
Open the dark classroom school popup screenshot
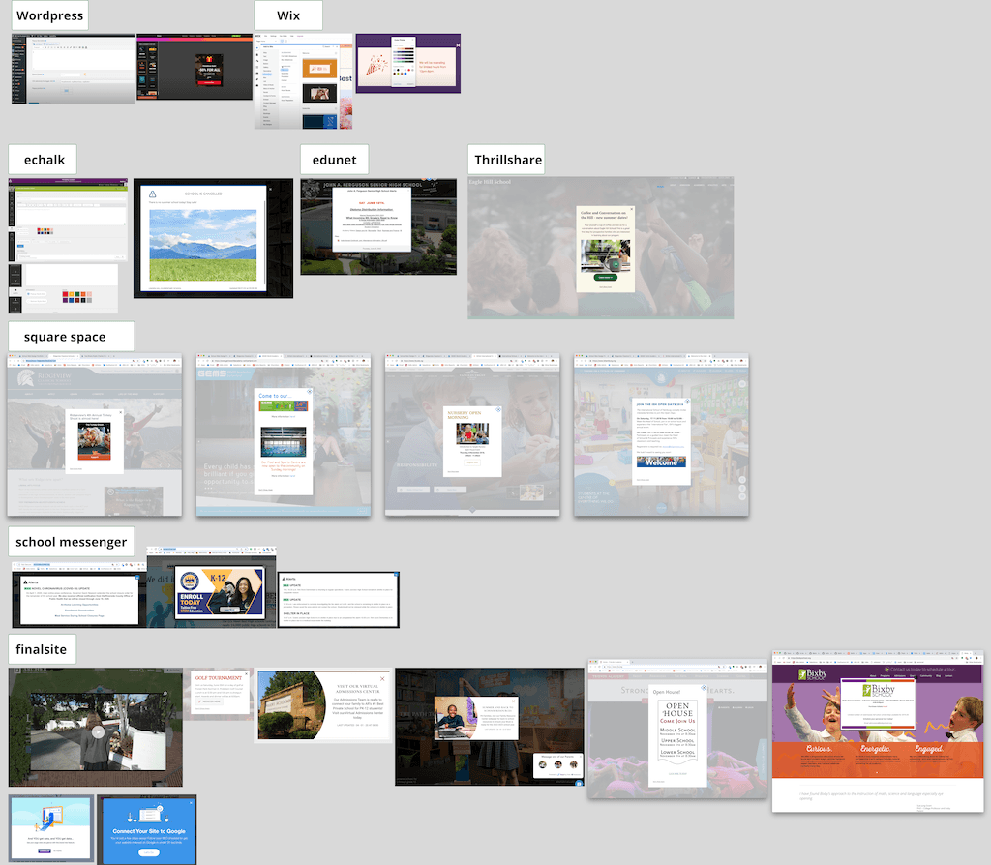coord(489,728)
